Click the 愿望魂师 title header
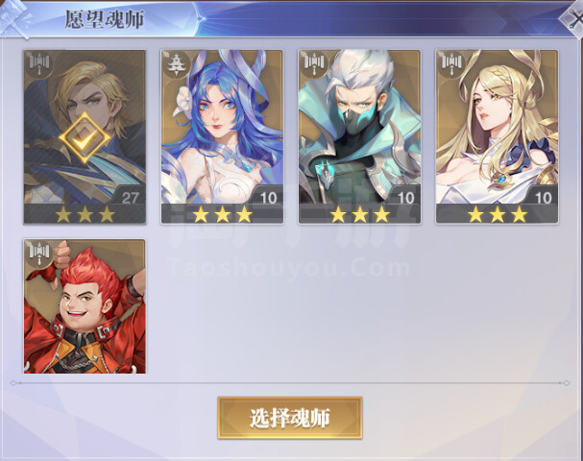Image resolution: width=583 pixels, height=461 pixels. click(105, 19)
